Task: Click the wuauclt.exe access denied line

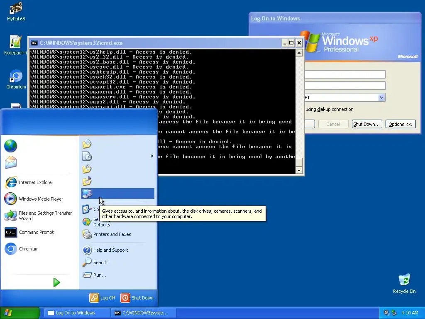Action: (111, 87)
